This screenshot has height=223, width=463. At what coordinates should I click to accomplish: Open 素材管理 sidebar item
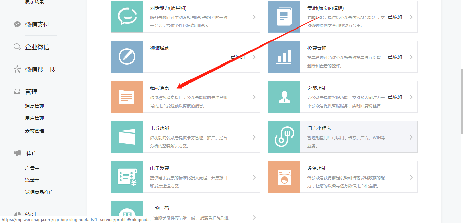(x=35, y=131)
